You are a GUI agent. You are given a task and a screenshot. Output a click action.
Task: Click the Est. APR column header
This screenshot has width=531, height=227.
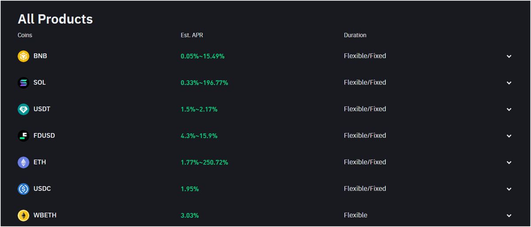[192, 35]
